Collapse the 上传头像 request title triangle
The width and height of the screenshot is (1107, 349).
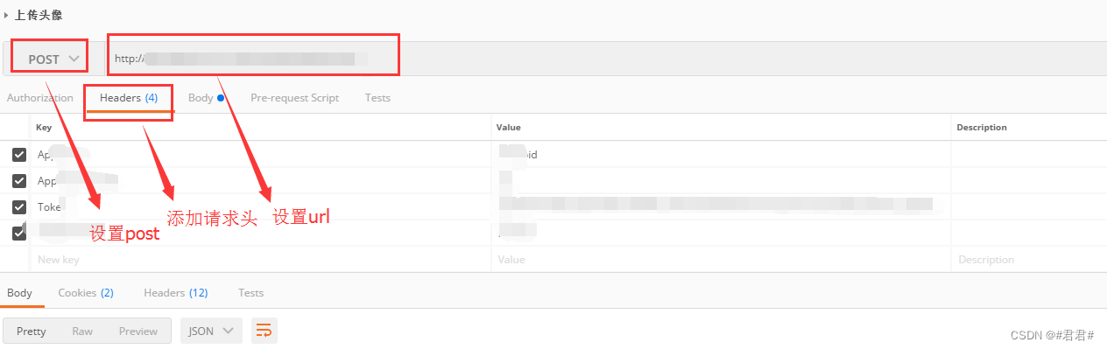click(x=6, y=15)
